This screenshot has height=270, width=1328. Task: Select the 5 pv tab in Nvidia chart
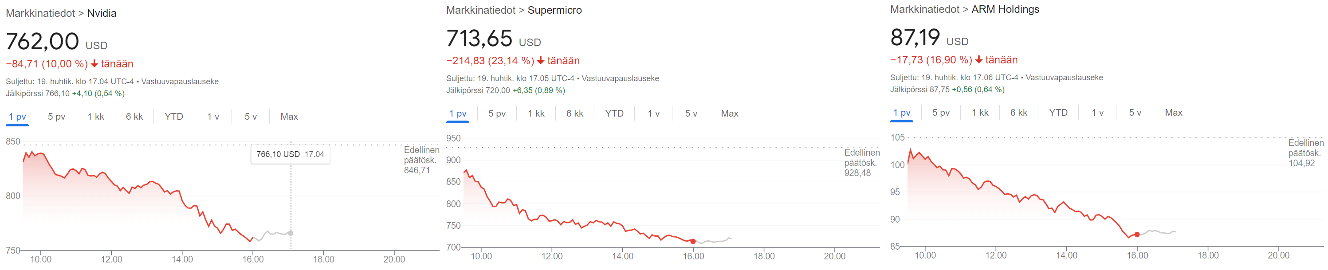click(57, 117)
